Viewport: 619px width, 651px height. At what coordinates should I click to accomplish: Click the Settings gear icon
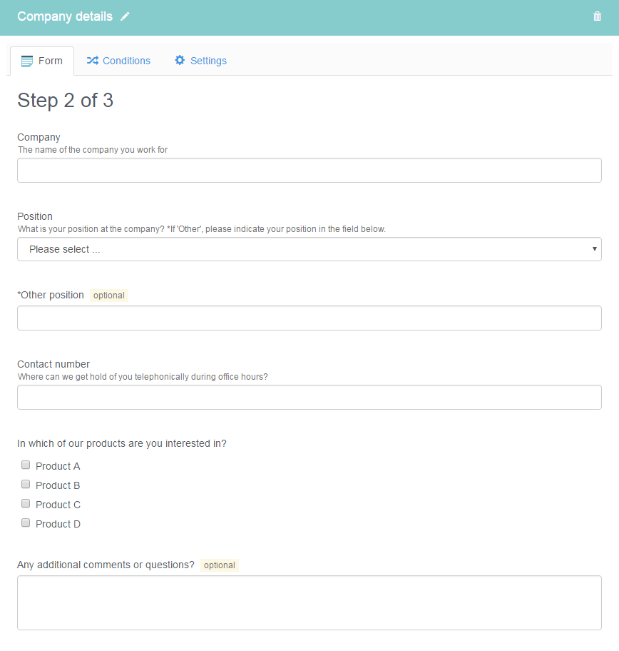pyautogui.click(x=180, y=60)
